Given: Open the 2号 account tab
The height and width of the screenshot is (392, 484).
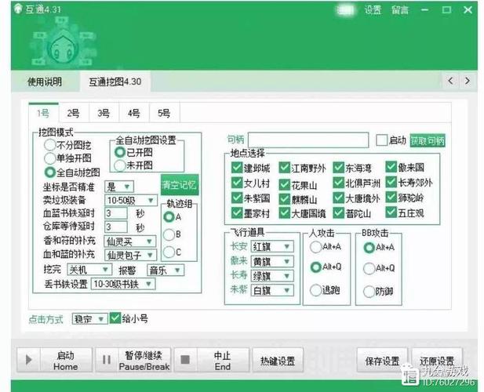Looking at the screenshot, I should point(74,113).
